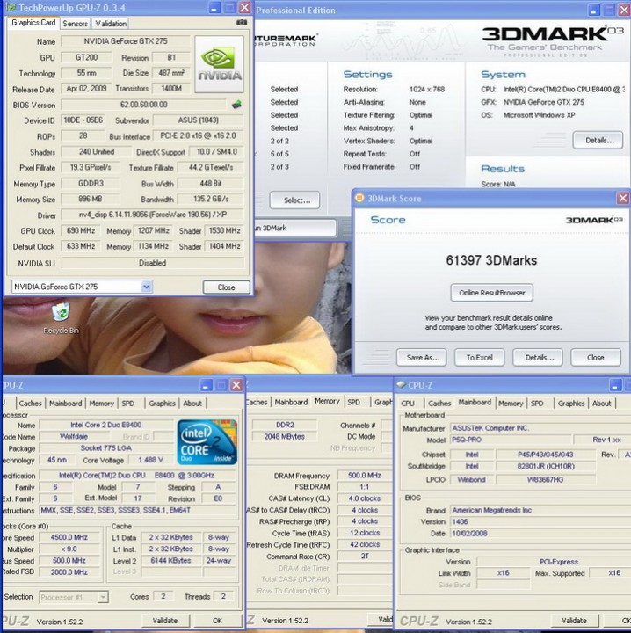Open the Caches tab in left CPU-Z
631x633 pixels.
click(x=30, y=403)
